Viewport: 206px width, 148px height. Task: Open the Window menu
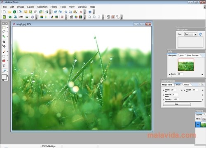pyautogui.click(x=82, y=7)
